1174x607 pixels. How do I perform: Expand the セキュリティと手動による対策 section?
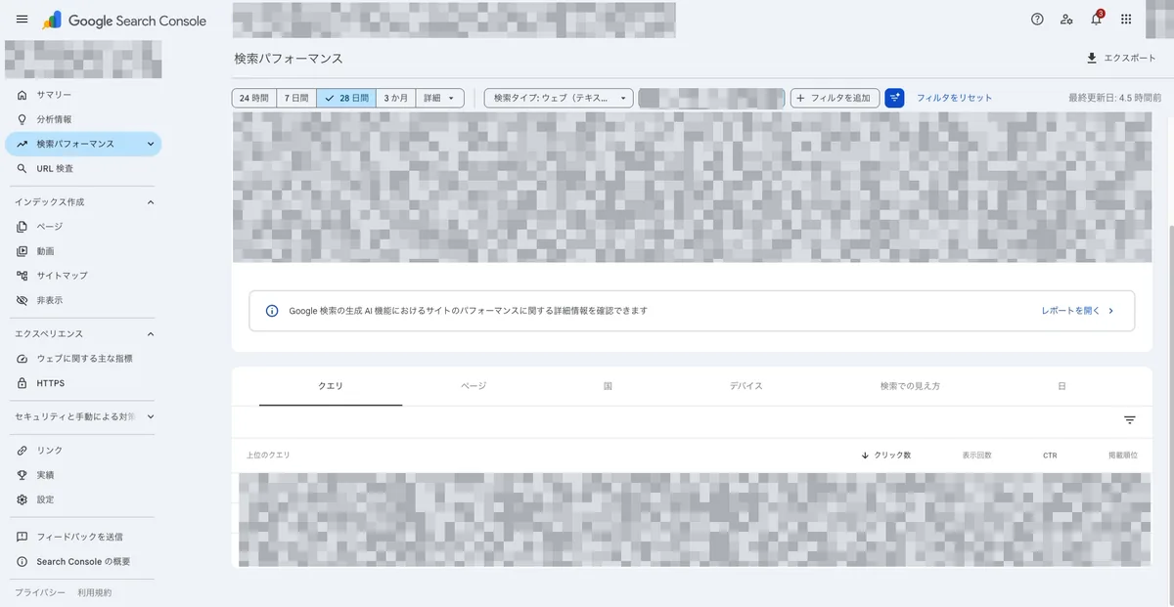tap(151, 416)
